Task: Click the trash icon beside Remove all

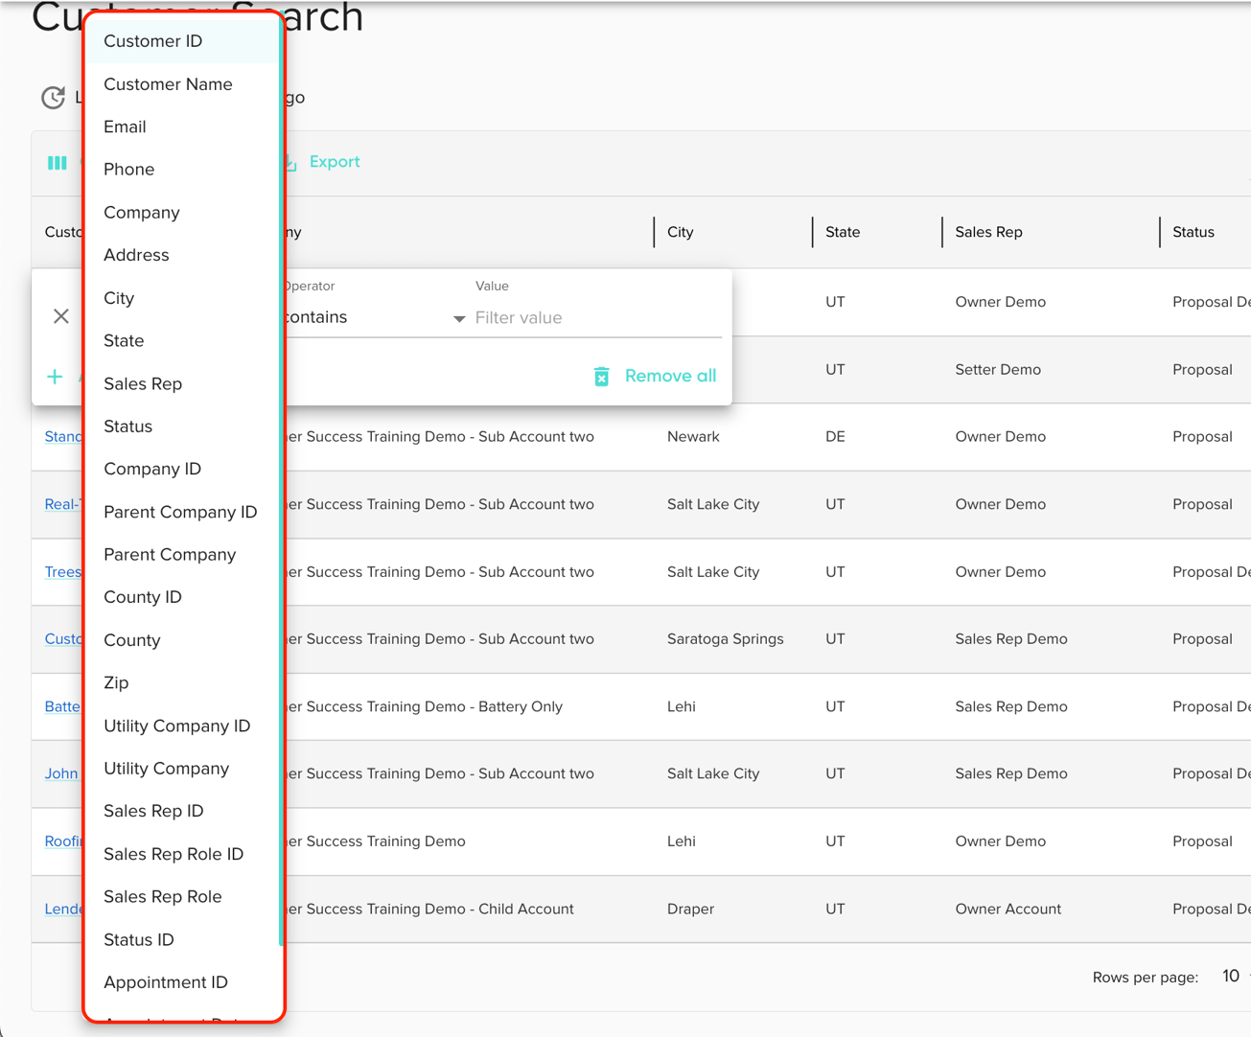Action: pos(602,377)
